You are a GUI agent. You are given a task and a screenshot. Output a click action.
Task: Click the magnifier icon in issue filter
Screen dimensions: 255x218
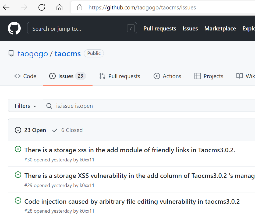(x=49, y=106)
